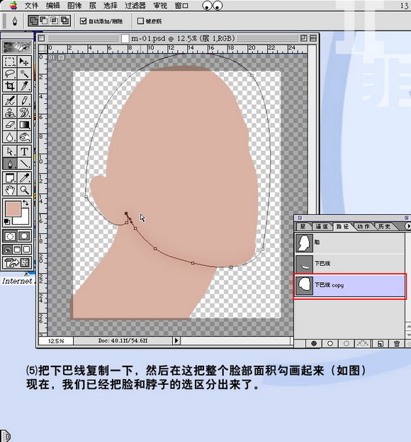The width and height of the screenshot is (411, 442).
Task: Click trash icon in Paths panel
Action: tap(396, 343)
